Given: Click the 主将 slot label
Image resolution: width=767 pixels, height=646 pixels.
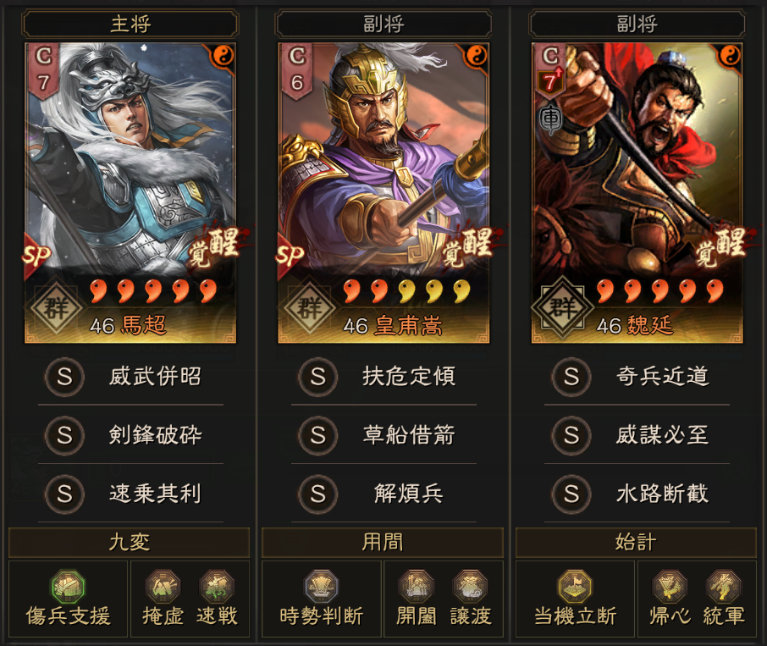Looking at the screenshot, I should pyautogui.click(x=130, y=24).
